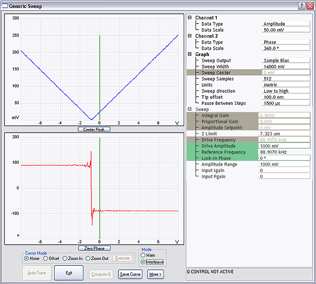
Task: Open Sweep direction Low to high field
Action: 286,91
